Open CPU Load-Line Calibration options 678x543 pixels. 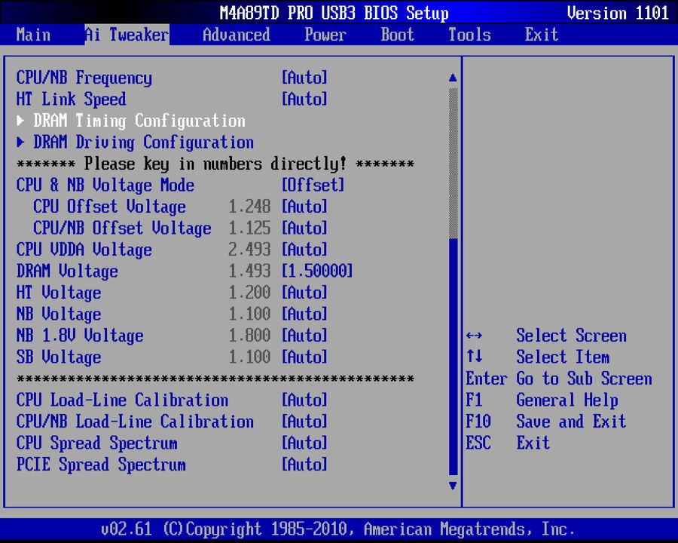pos(304,400)
